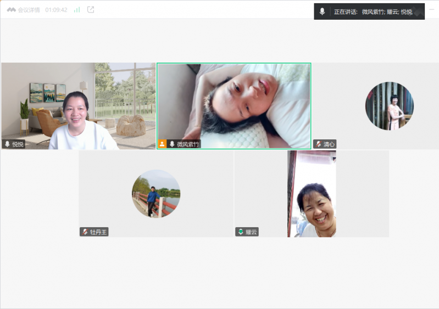Image resolution: width=439 pixels, height=309 pixels.
Task: Click the meeting timer 01:09:42
Action: (56, 10)
